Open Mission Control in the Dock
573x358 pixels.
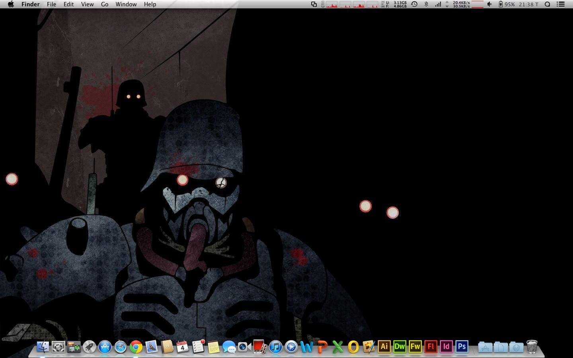point(74,347)
